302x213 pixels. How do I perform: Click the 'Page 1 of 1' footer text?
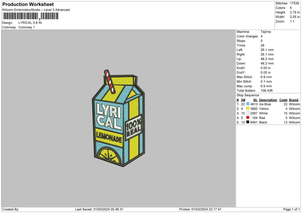click(x=291, y=209)
